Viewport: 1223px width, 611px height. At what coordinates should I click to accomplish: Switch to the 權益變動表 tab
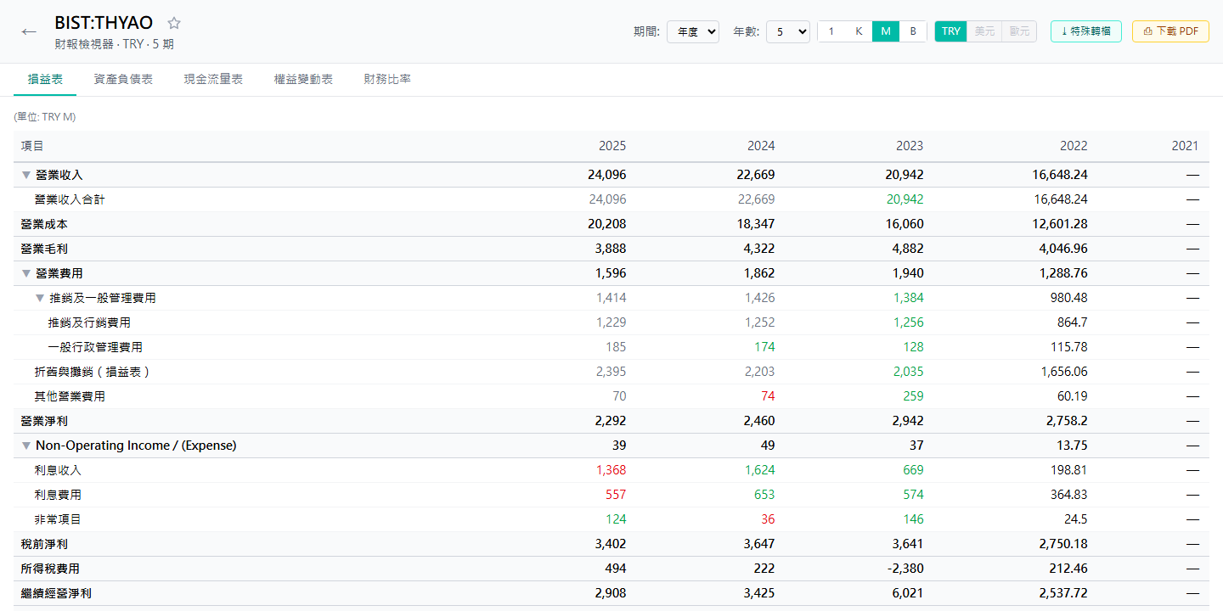303,79
